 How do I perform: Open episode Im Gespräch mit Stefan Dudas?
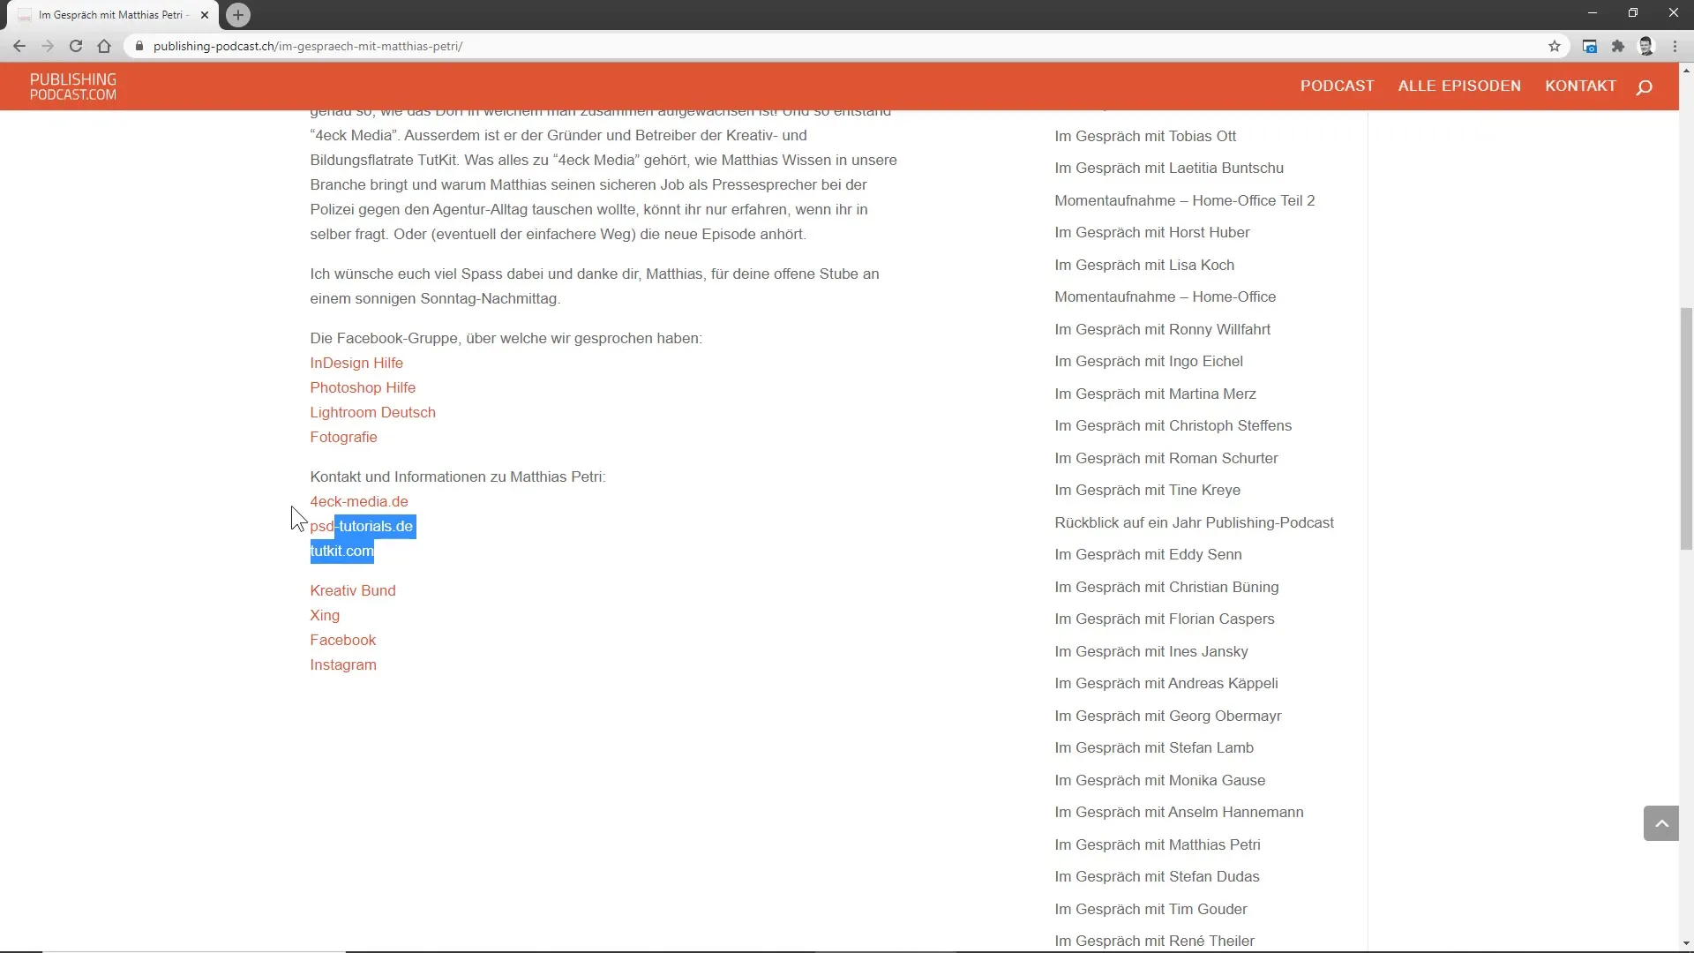1157,876
